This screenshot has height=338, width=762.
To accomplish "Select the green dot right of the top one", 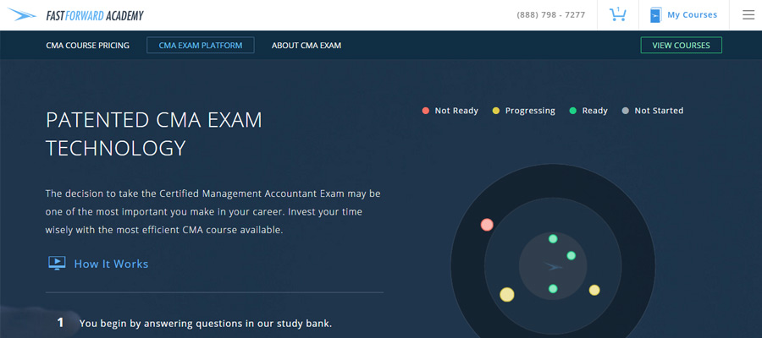I will click(x=571, y=255).
